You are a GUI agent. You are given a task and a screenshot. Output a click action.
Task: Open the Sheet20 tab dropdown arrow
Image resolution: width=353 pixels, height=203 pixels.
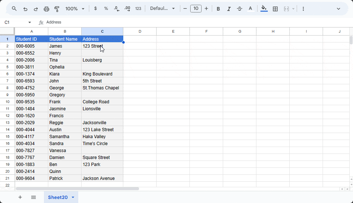pos(73,198)
